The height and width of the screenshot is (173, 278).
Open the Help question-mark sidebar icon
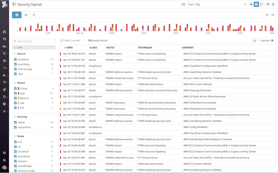pos(5,153)
